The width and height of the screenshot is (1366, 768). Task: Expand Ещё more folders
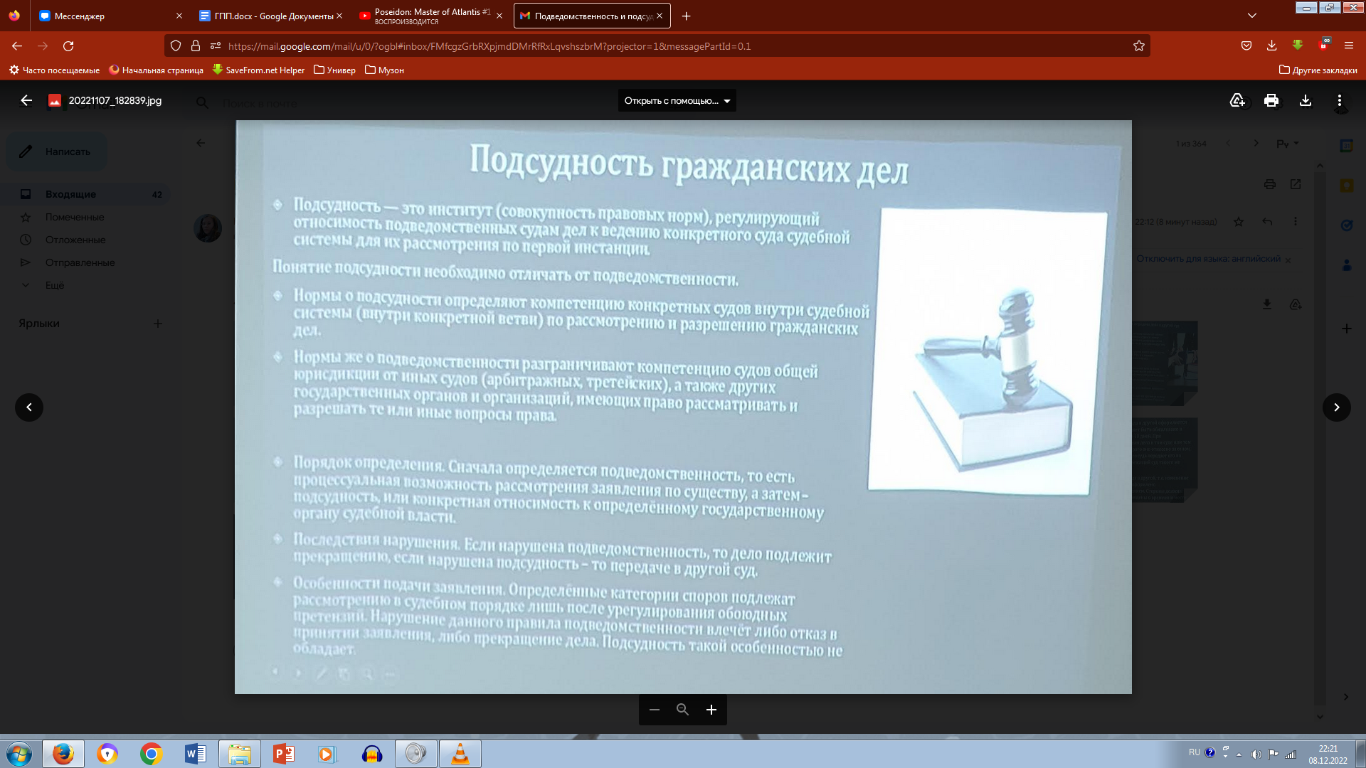(x=85, y=285)
